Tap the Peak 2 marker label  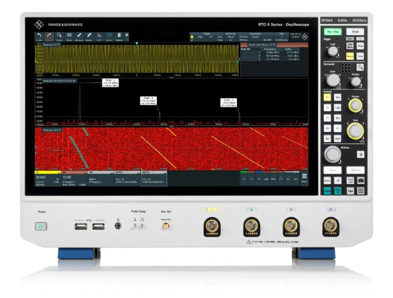coord(148,100)
